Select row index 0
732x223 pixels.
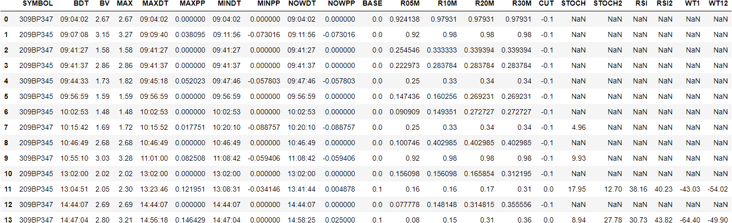click(6, 19)
